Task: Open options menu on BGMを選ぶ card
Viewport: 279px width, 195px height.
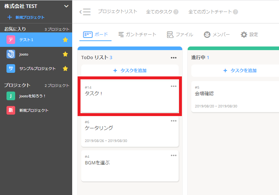Action: coord(174,155)
